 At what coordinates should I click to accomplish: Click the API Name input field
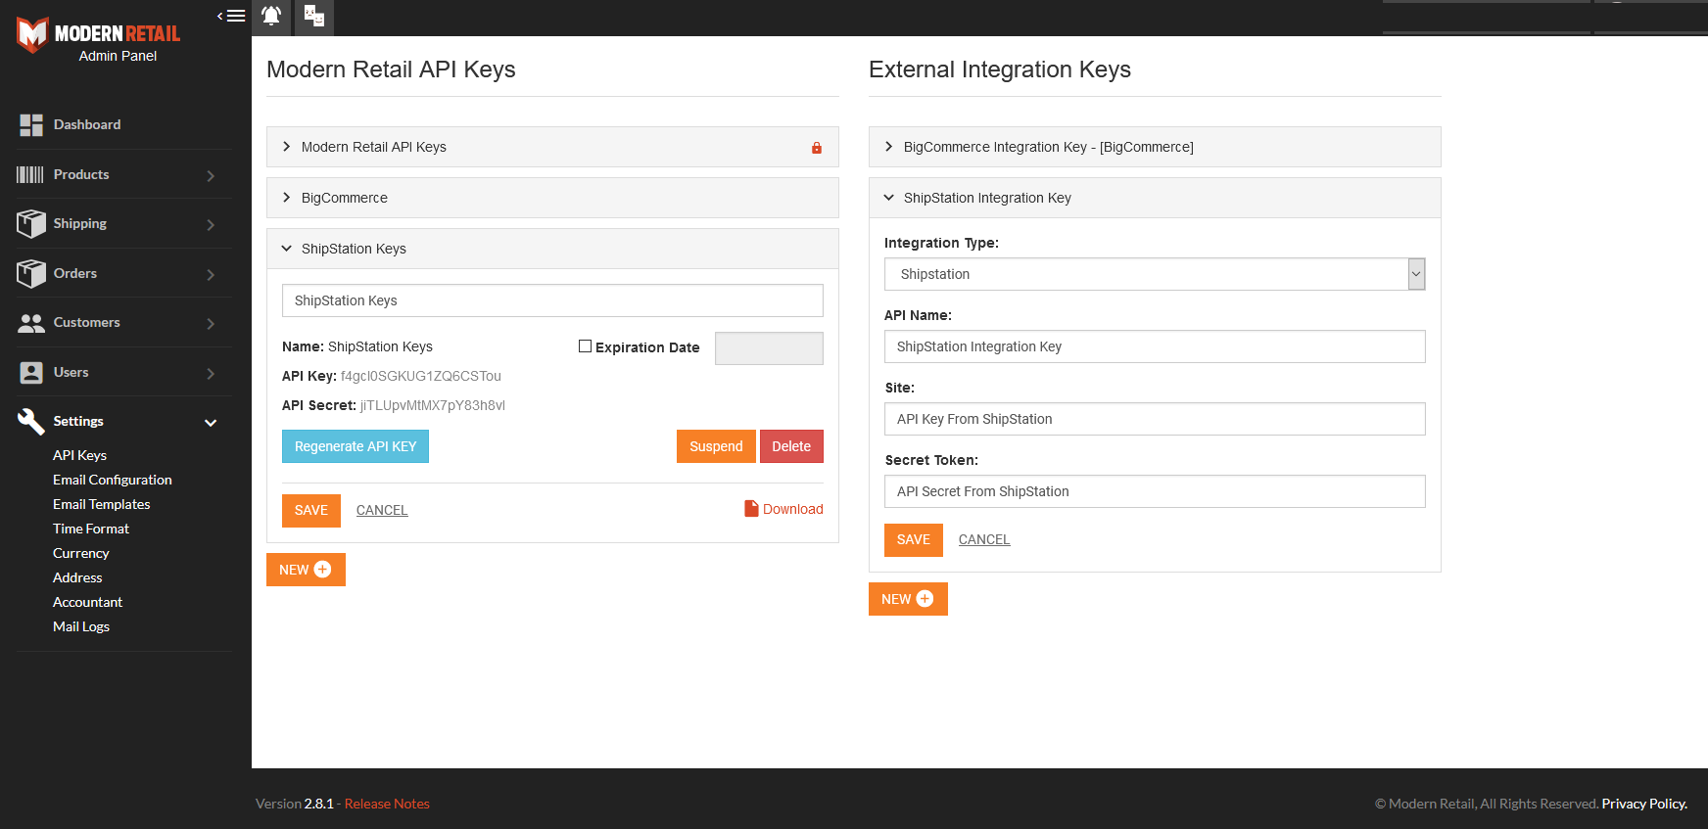[x=1155, y=346]
